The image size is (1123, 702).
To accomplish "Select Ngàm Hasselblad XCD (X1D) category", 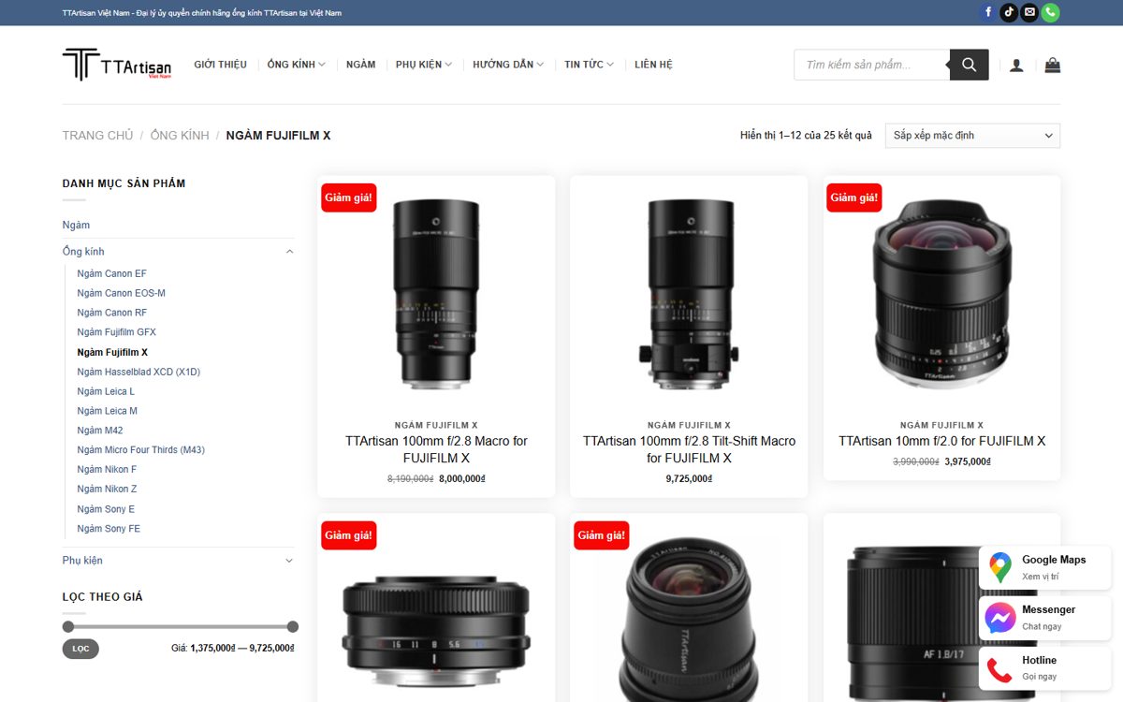I will pos(139,373).
